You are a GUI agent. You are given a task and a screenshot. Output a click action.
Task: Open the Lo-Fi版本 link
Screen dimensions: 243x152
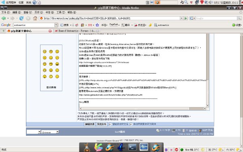(x=120, y=132)
